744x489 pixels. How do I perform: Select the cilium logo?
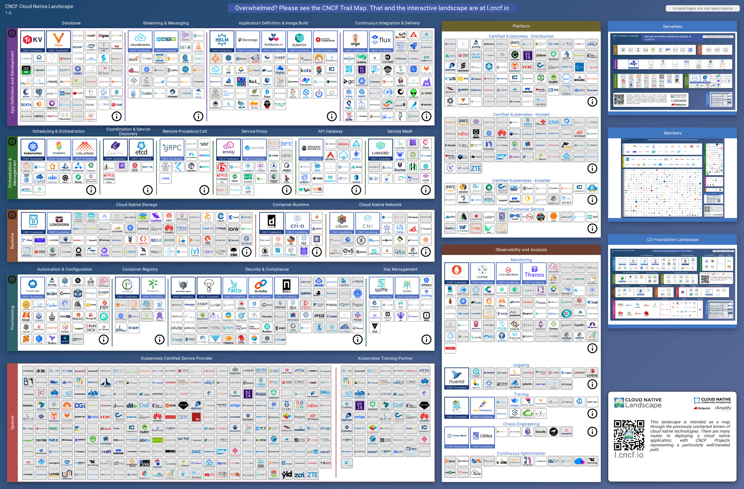coord(342,223)
